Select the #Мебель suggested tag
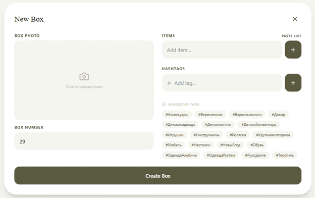The width and height of the screenshot is (315, 198). click(173, 145)
